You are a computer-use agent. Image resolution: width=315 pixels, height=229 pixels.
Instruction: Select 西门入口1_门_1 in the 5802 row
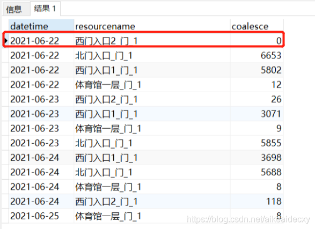106,70
